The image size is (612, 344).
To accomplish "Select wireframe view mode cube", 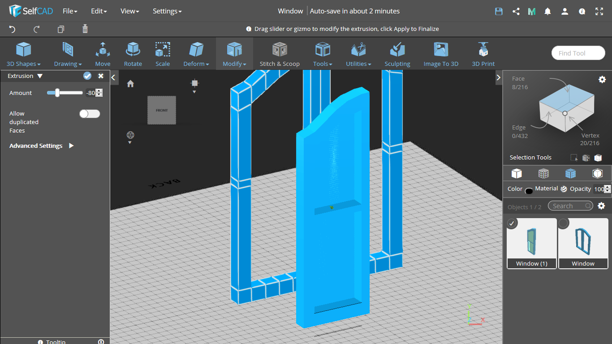I will point(543,173).
